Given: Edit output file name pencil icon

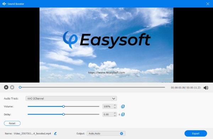Looking at the screenshot, I should [55, 133].
